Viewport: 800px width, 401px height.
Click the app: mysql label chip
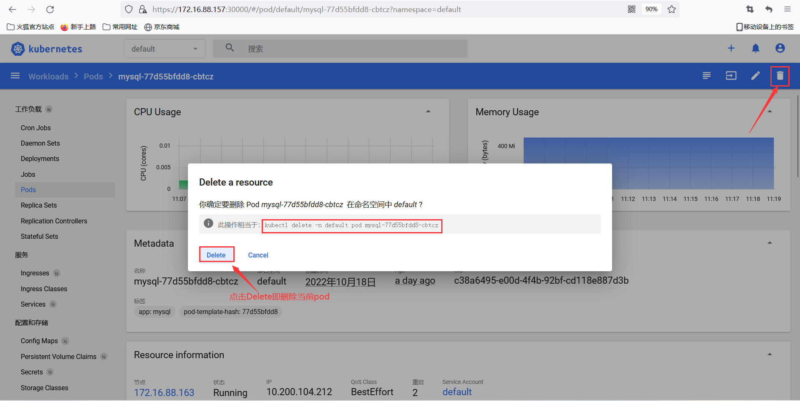pyautogui.click(x=155, y=312)
